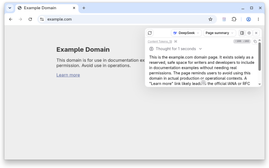Open the Chrome three-dot menu

pyautogui.click(x=258, y=19)
